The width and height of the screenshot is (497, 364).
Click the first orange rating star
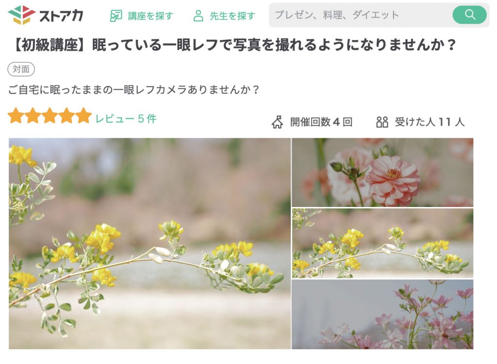pos(16,116)
